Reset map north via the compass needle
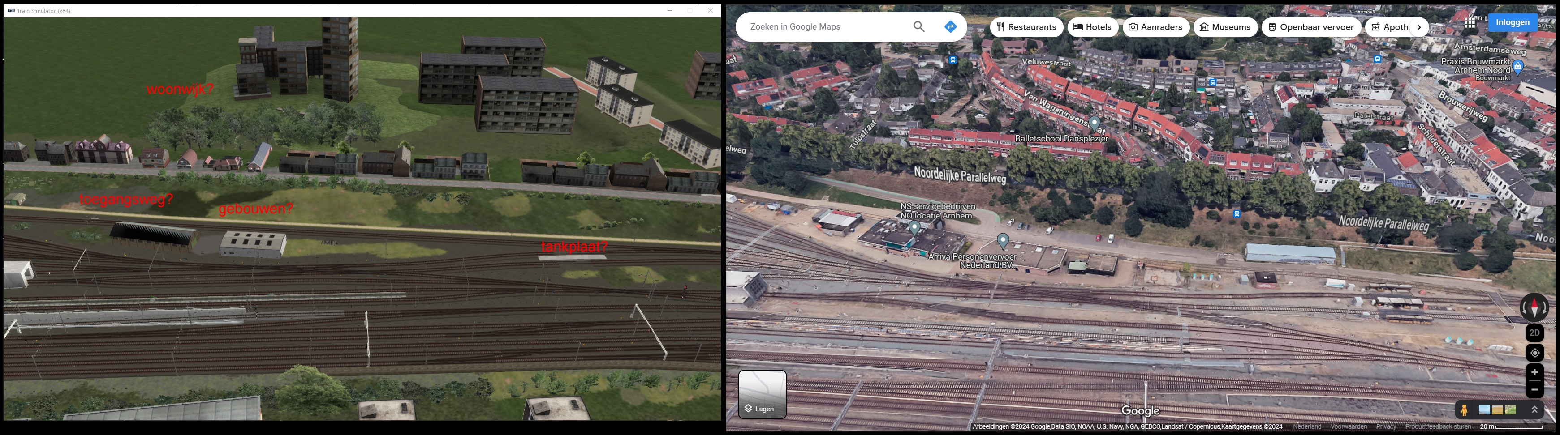Screen dimensions: 1560x435 1534,307
